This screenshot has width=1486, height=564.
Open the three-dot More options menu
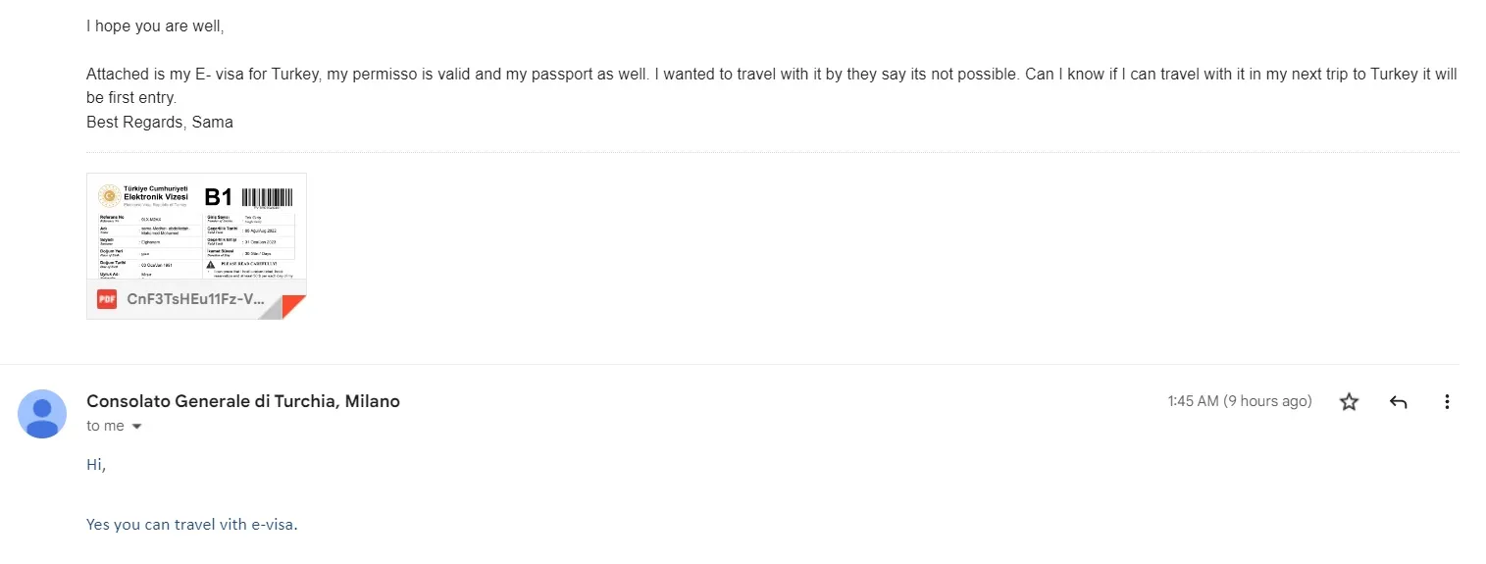1447,402
